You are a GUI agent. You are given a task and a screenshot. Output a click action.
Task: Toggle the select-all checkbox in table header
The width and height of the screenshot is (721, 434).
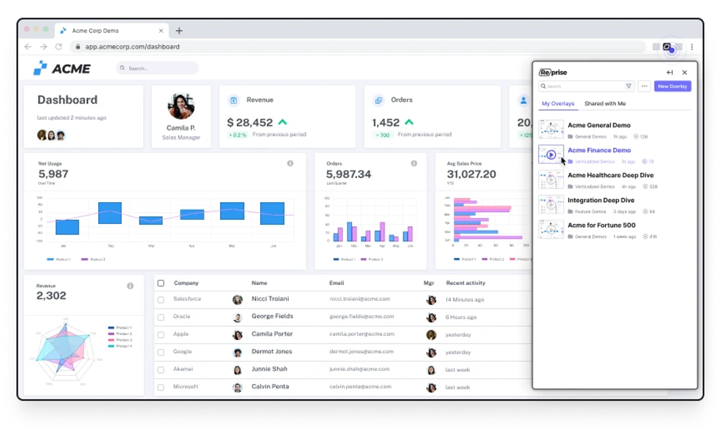coord(161,283)
